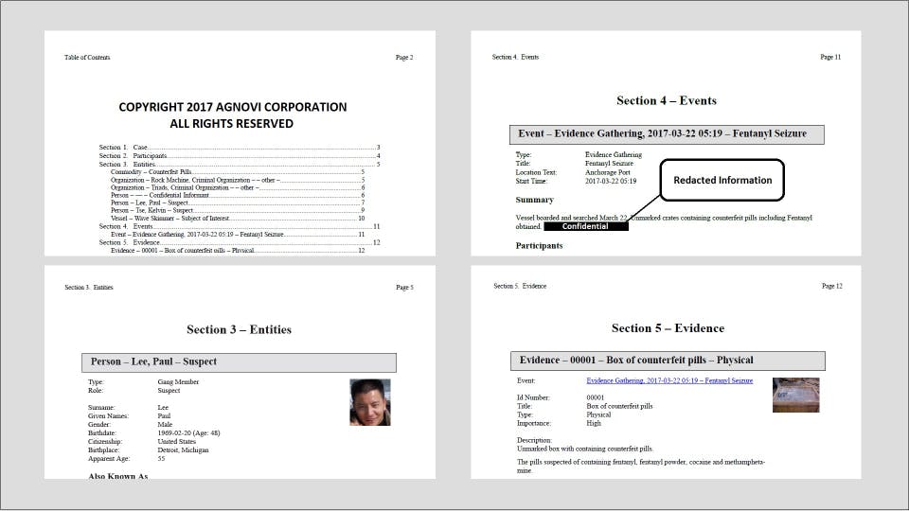
Task: Click the 'Participants' subheading on events page
Action: 539,246
